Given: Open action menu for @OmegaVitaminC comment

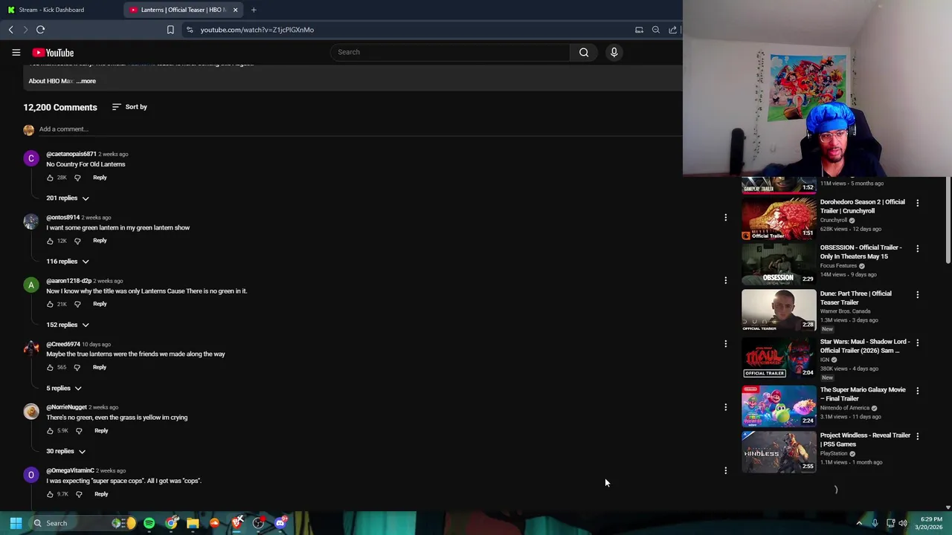Looking at the screenshot, I should coord(725,470).
